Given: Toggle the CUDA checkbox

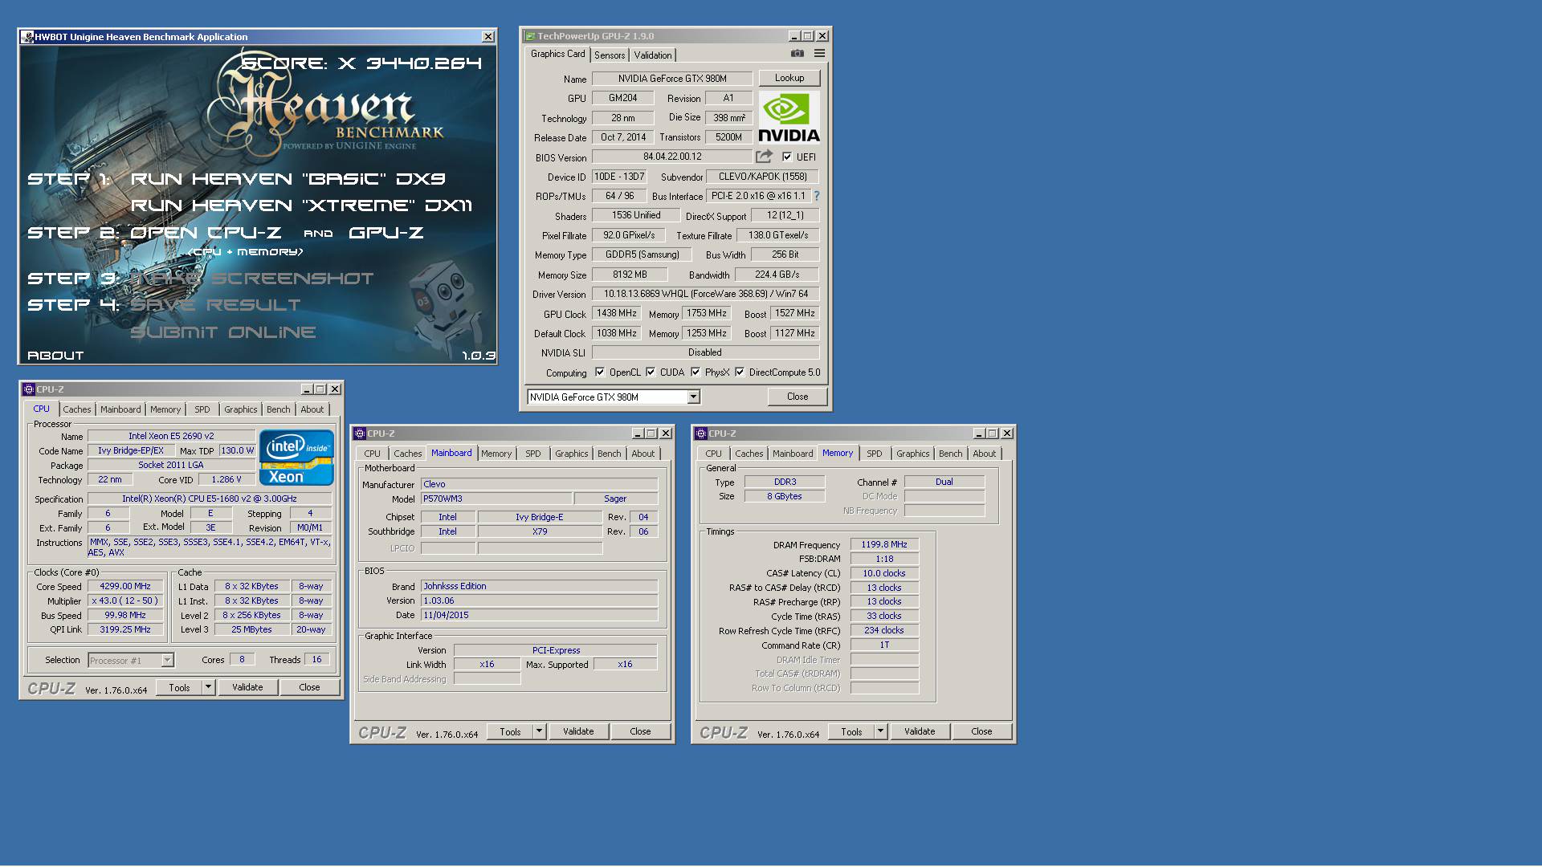Looking at the screenshot, I should tap(651, 372).
